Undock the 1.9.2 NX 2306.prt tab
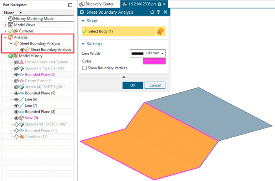Viewport: 275px width, 181px height. pyautogui.click(x=159, y=4)
